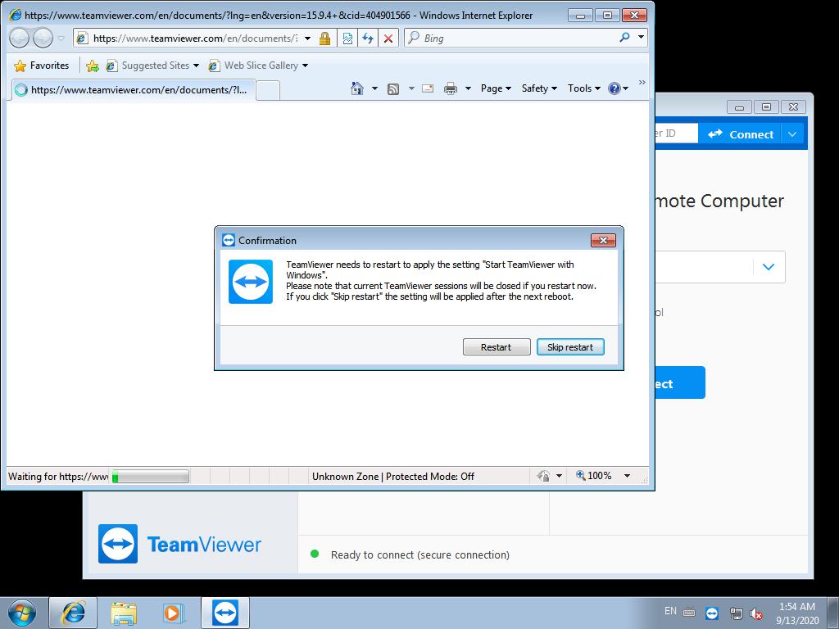This screenshot has width=839, height=629.
Task: Open the security lock report icon
Action: pos(324,38)
